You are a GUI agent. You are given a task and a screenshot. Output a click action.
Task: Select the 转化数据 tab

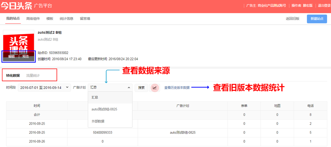[x=13, y=75]
